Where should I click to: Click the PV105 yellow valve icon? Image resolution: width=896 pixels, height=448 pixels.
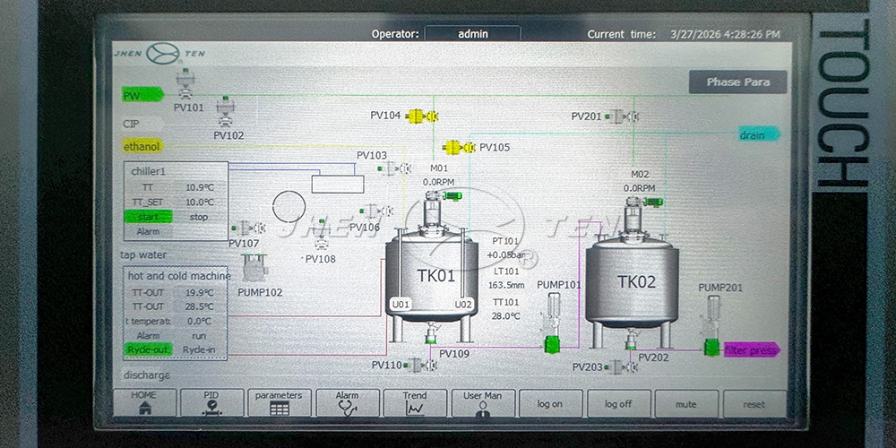(x=459, y=147)
